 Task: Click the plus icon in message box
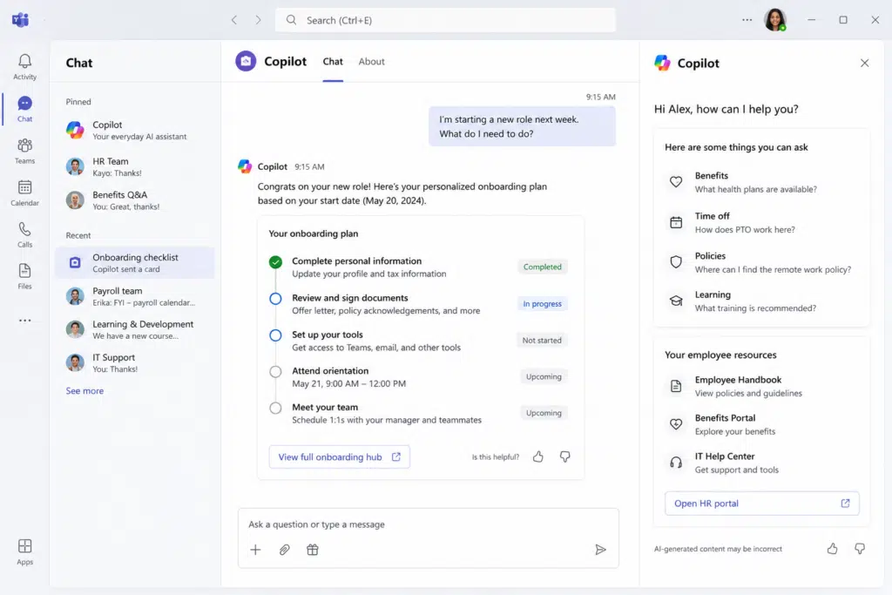tap(255, 550)
